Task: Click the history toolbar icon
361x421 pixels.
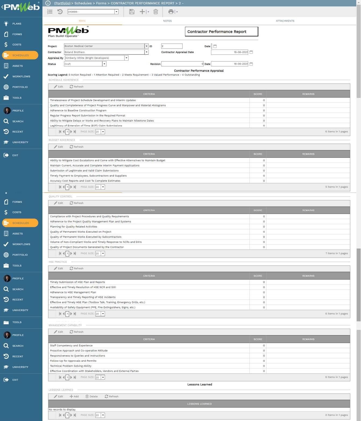Action: point(60,12)
